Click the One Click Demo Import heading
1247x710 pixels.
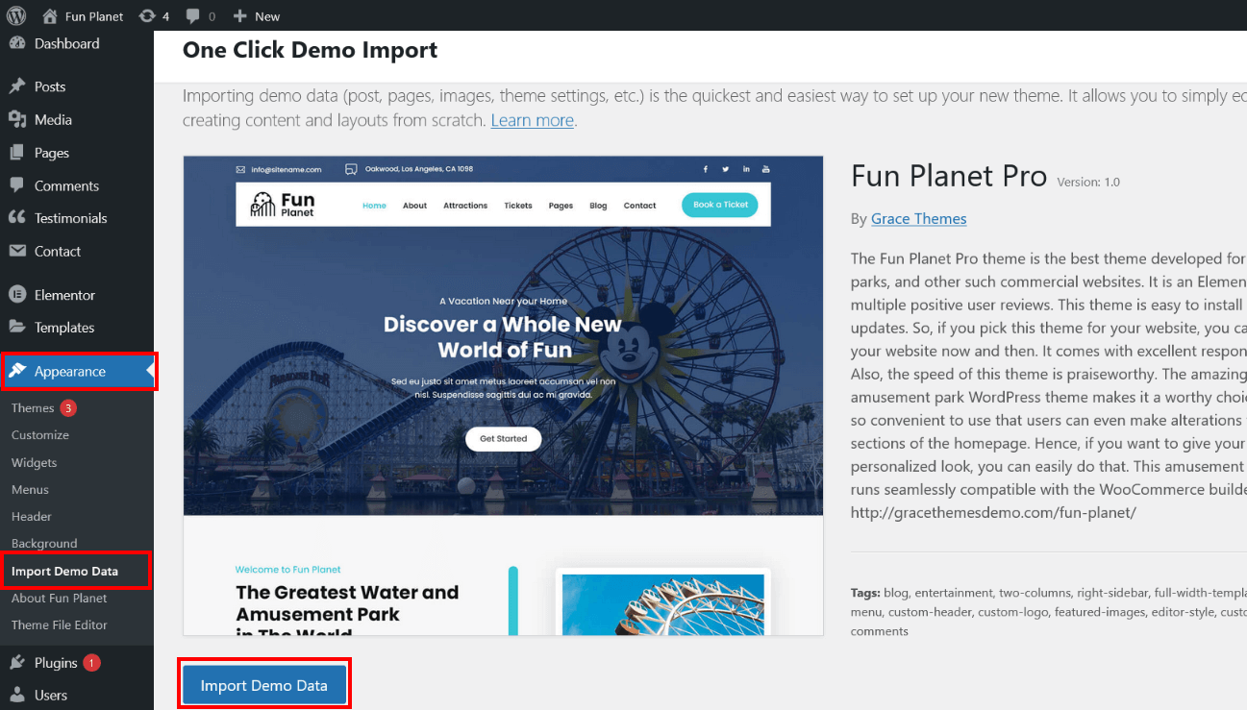tap(310, 50)
